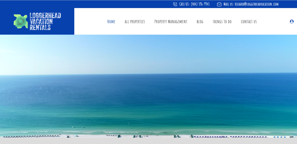This screenshot has height=144, width=297.
Task: Open the Blog page
Action: pyautogui.click(x=200, y=21)
